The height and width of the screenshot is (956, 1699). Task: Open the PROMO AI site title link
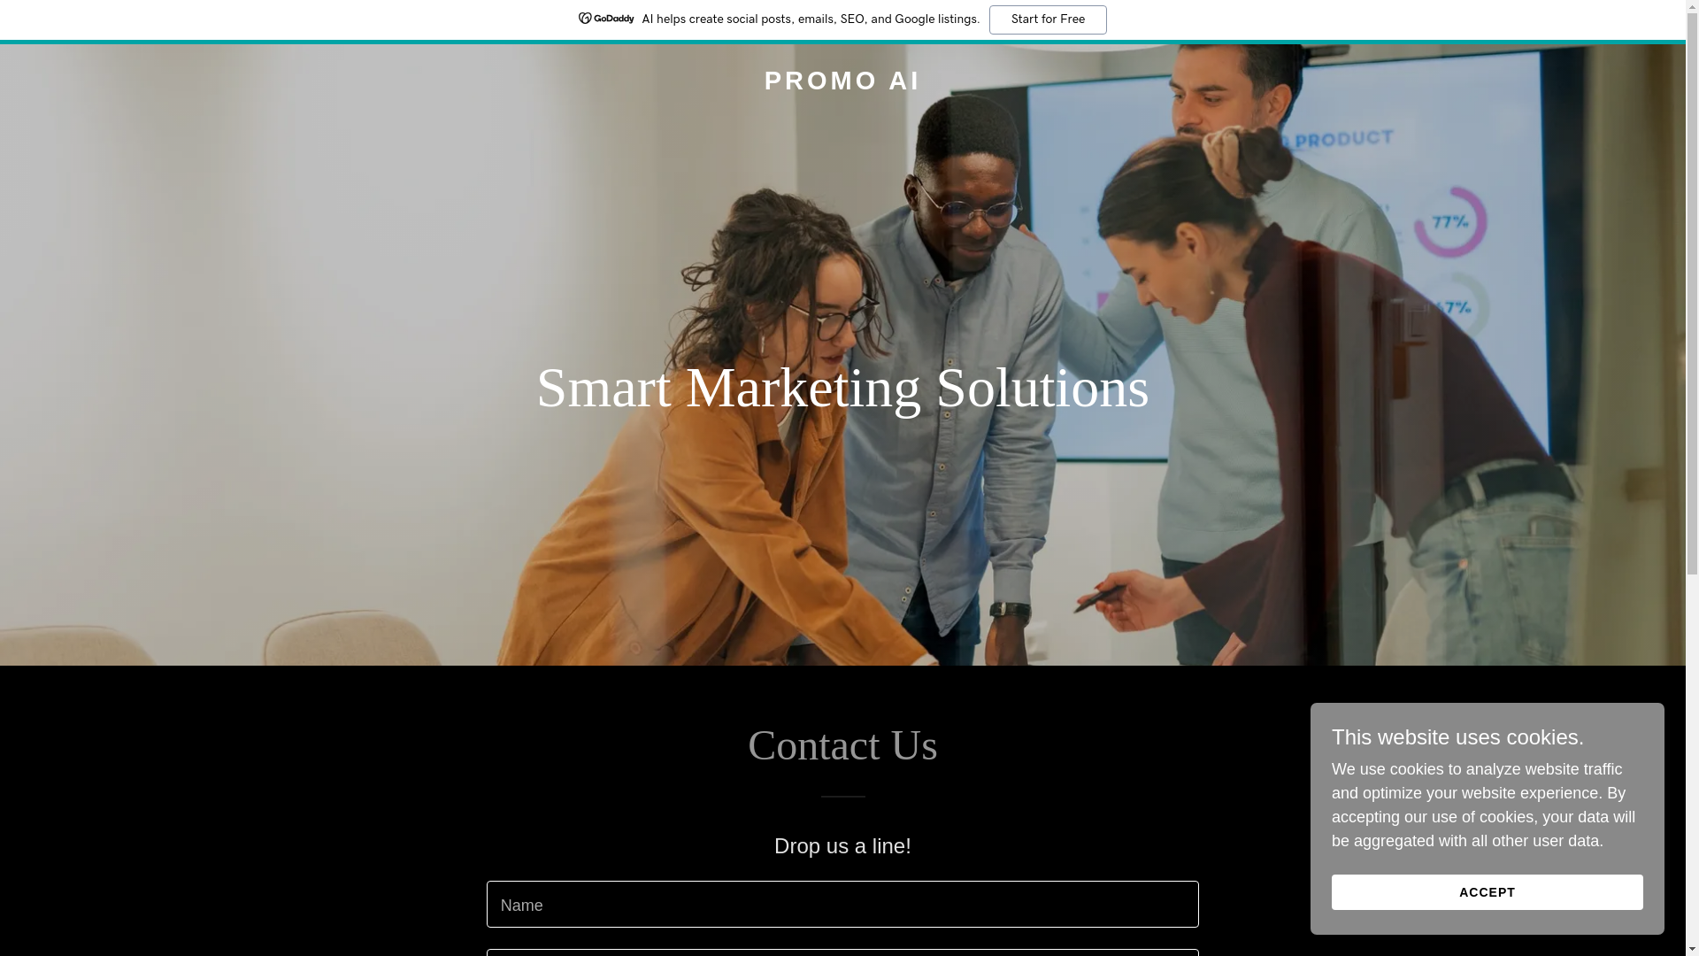842,81
